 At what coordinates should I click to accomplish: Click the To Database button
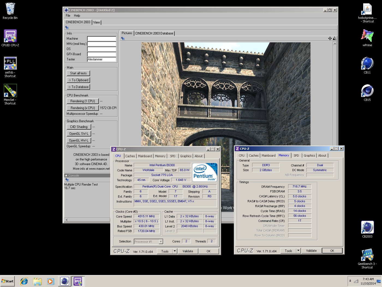coord(78,87)
